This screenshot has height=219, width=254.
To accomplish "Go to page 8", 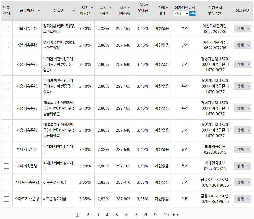I will tap(146, 215).
